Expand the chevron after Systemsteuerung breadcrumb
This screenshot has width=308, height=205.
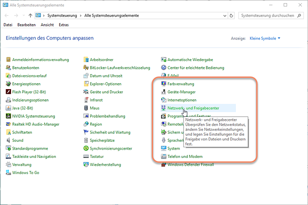pyautogui.click(x=80, y=16)
